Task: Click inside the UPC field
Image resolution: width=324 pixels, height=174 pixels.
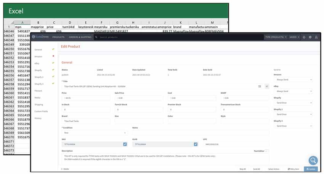Action: click(236, 144)
